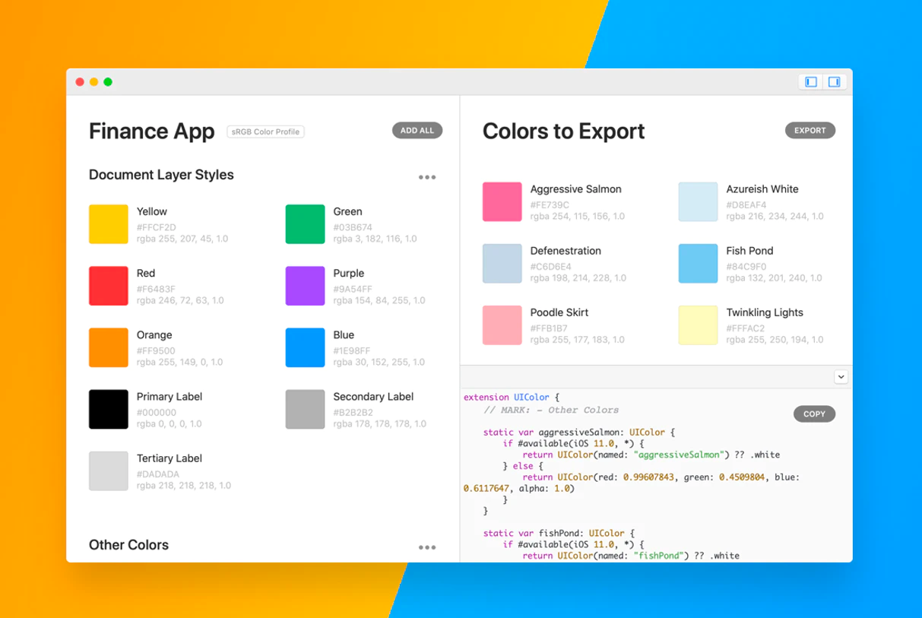Viewport: 922px width, 618px height.
Task: Copy the generated UIColor code
Action: 814,414
